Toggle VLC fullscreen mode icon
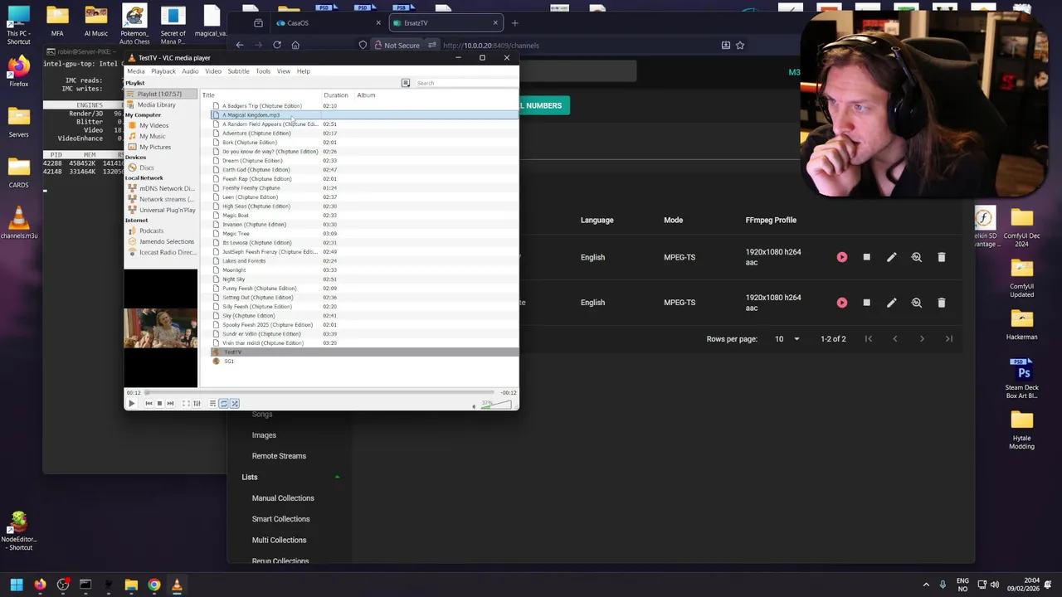1062x597 pixels. [x=186, y=404]
